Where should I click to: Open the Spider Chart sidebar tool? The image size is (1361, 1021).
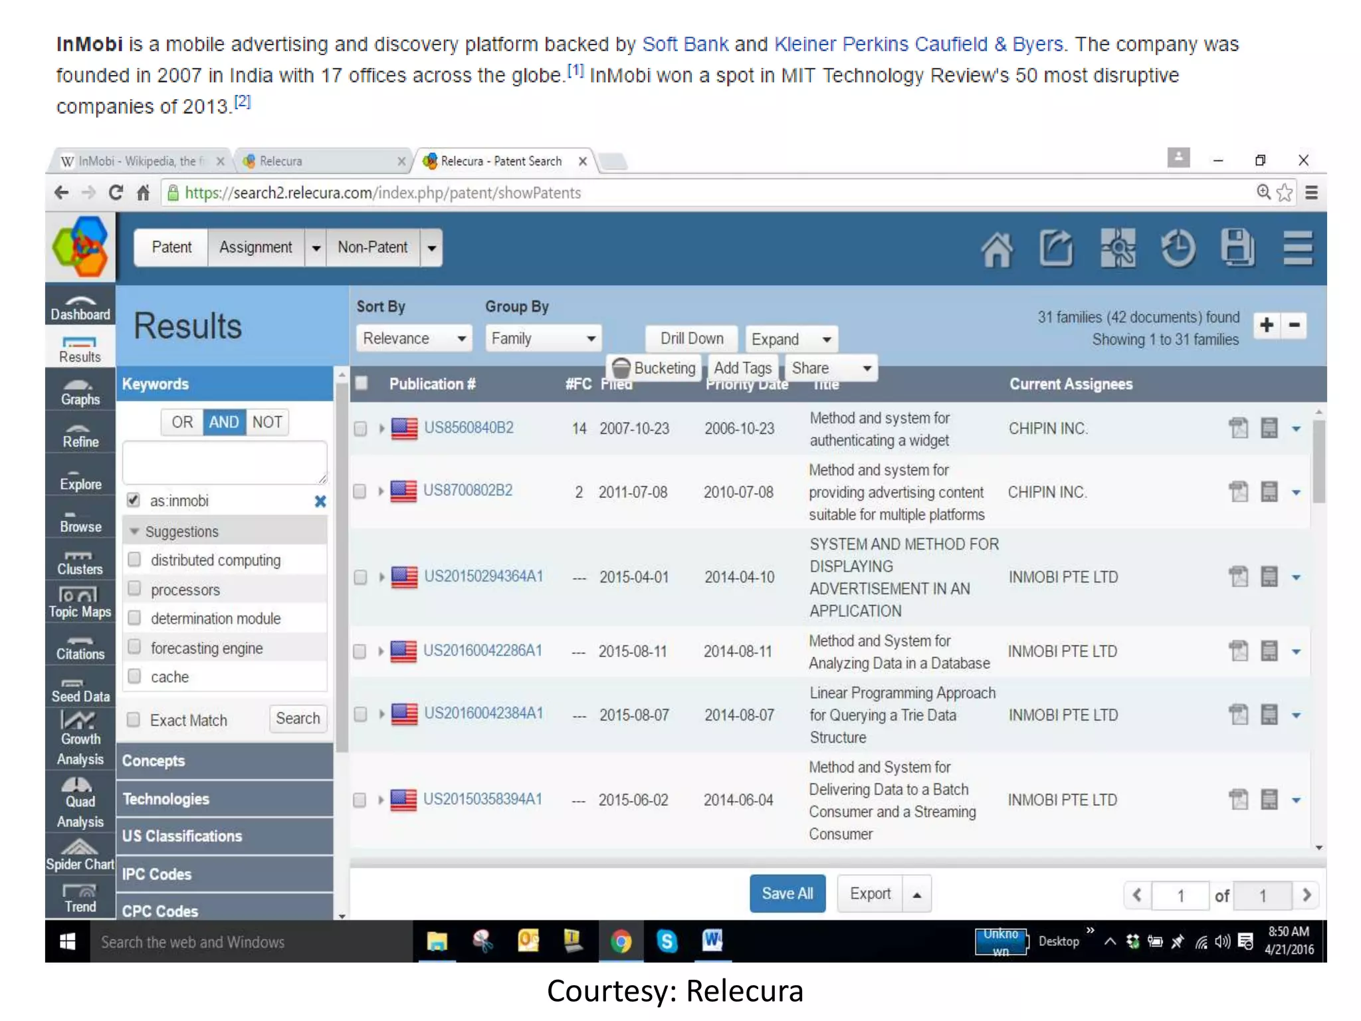pyautogui.click(x=80, y=855)
